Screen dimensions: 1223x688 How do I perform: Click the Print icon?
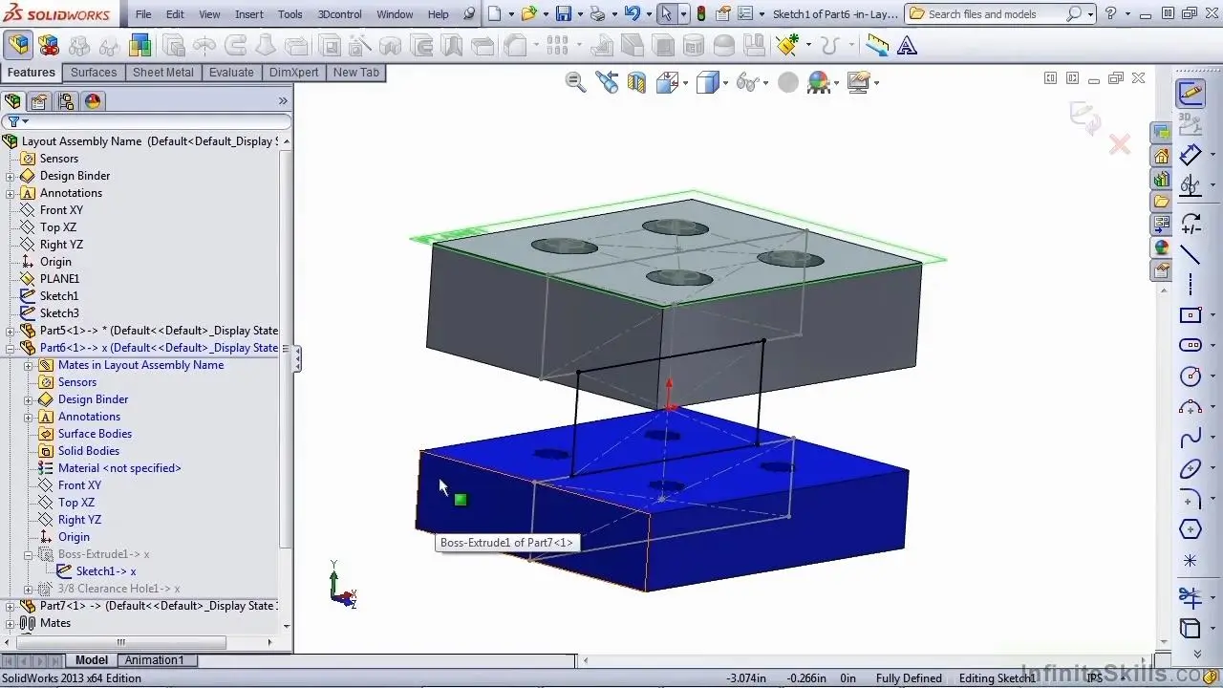pos(598,14)
